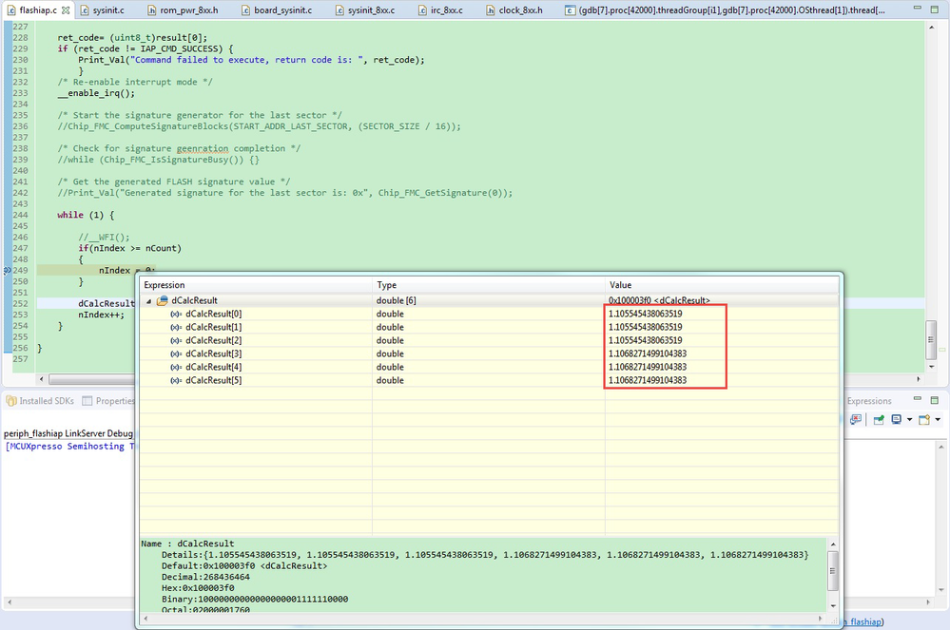
Task: Select the clock_8xx.h tab
Action: pyautogui.click(x=514, y=10)
